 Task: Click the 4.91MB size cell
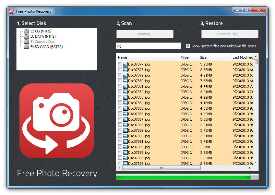[206, 75]
